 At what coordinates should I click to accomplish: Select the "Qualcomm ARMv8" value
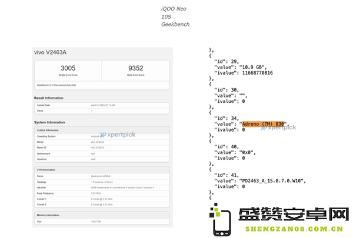click(101, 176)
